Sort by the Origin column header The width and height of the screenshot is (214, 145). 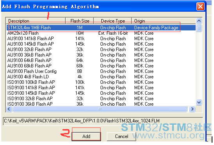164,21
